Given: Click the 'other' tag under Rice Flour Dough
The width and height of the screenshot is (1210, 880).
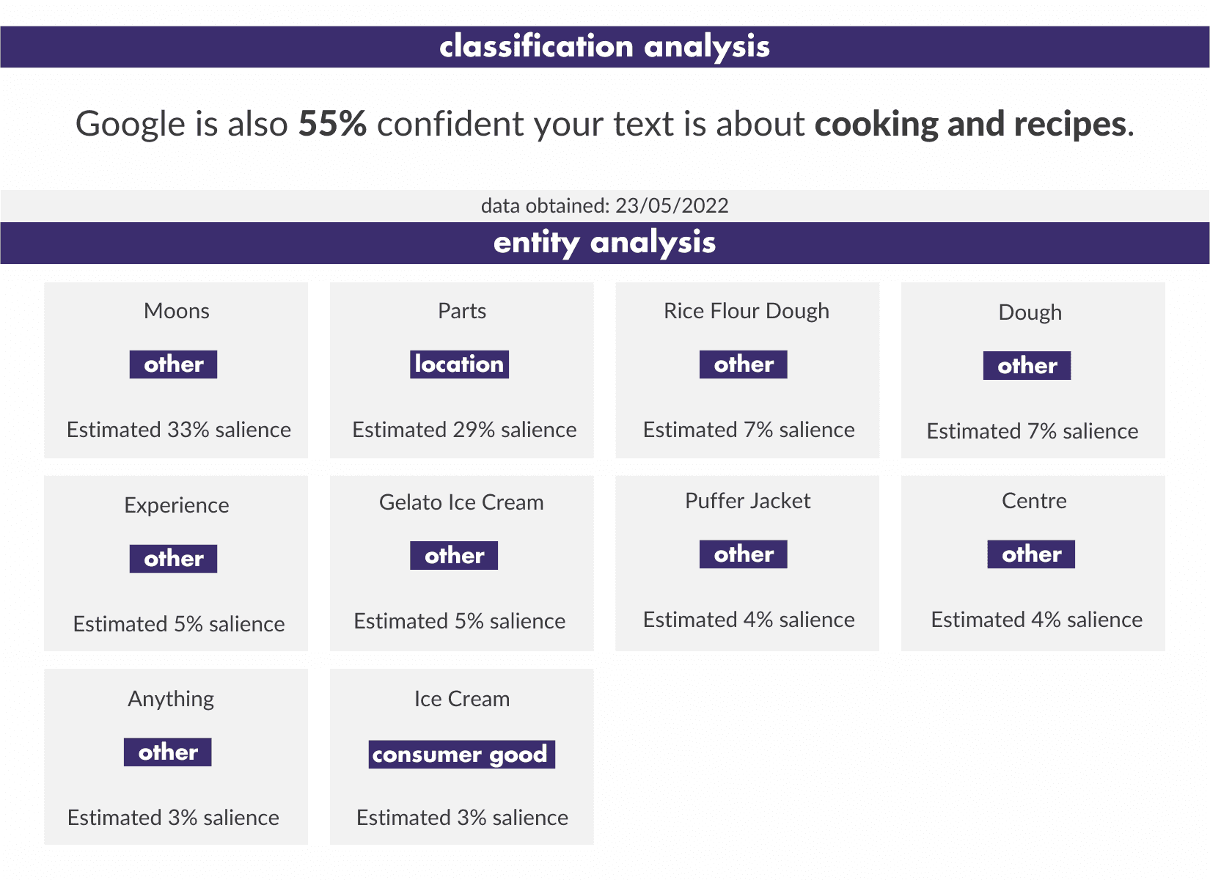Looking at the screenshot, I should [743, 364].
